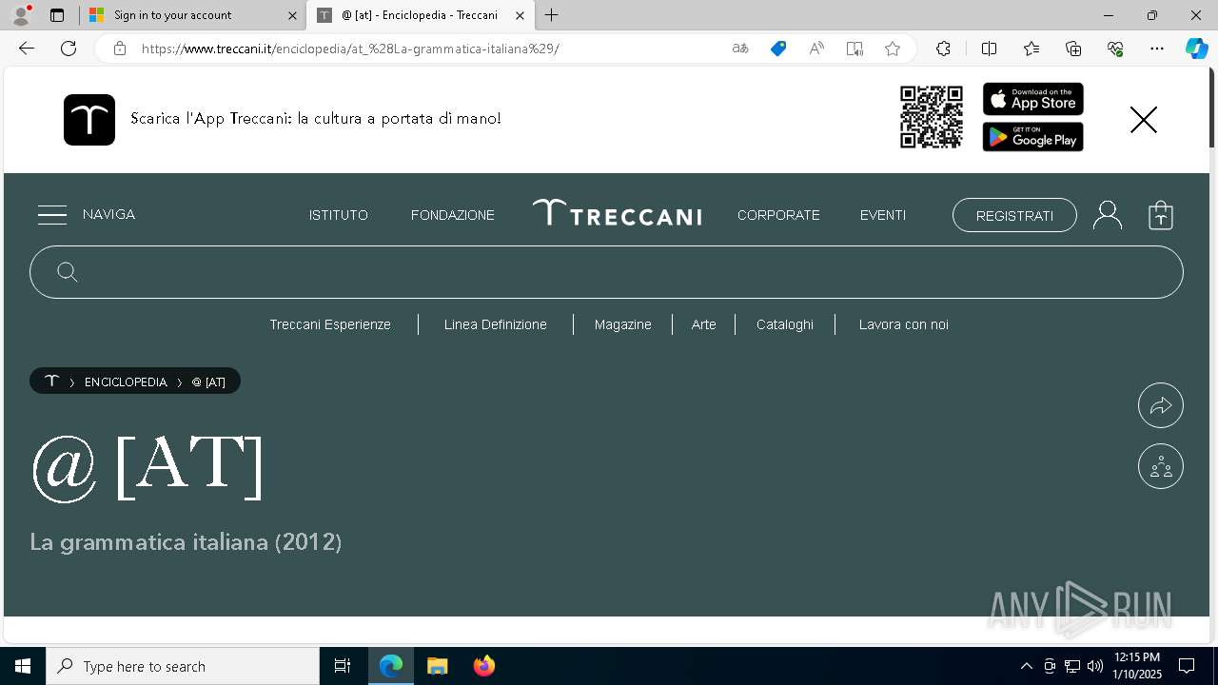Click the translate page icon

tap(740, 49)
